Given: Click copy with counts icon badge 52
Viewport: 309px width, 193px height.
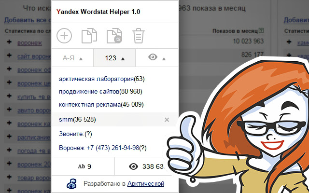Looking at the screenshot, I should (x=114, y=36).
